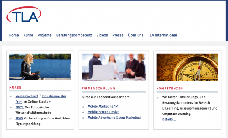
Task: Visit TLA International
Action: click(x=162, y=35)
